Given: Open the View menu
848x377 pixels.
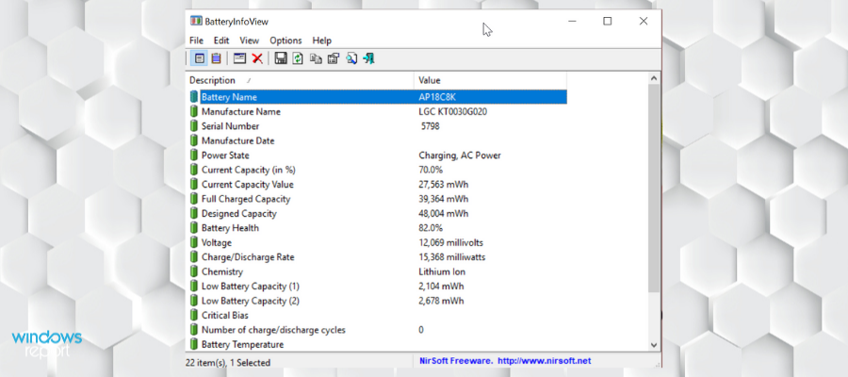Looking at the screenshot, I should click(x=250, y=41).
